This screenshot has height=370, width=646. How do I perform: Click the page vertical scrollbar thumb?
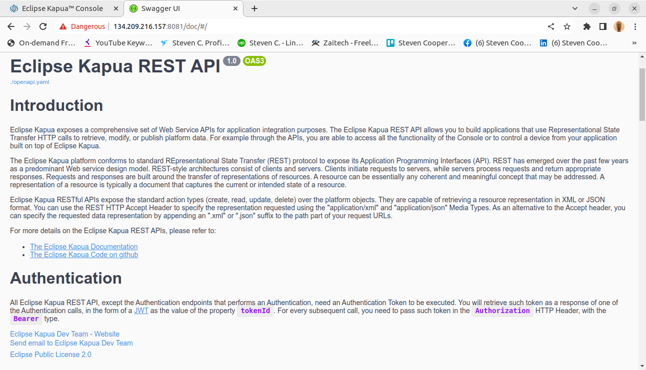pyautogui.click(x=642, y=94)
